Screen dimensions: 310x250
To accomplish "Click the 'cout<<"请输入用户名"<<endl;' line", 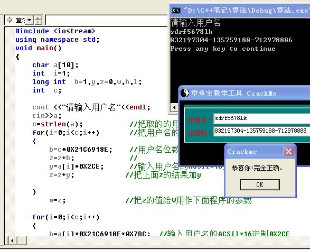I will point(91,107).
